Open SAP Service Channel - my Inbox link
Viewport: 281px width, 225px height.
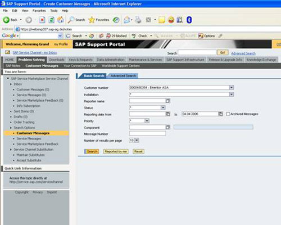tap(35, 53)
